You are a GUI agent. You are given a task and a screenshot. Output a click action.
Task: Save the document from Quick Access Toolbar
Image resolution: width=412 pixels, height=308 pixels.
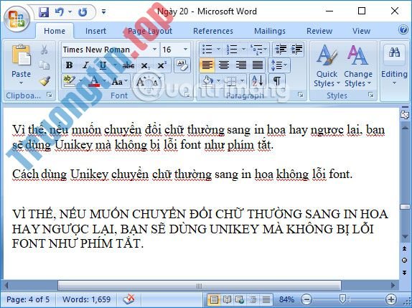coord(44,12)
